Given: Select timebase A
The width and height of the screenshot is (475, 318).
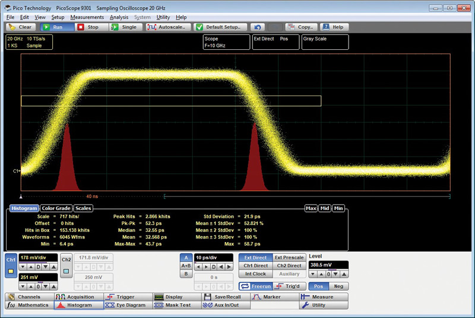Looking at the screenshot, I should point(186,257).
